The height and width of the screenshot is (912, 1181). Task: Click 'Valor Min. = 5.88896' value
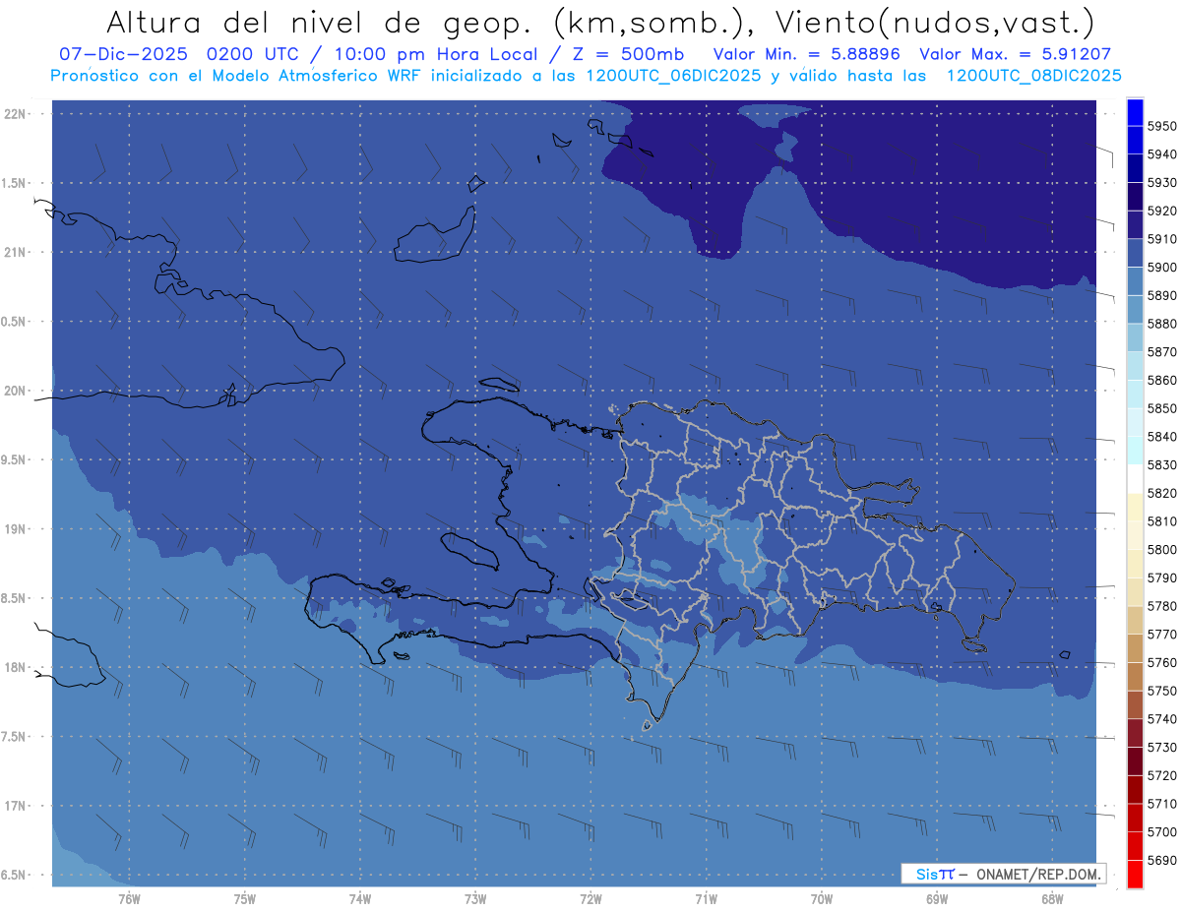point(807,55)
